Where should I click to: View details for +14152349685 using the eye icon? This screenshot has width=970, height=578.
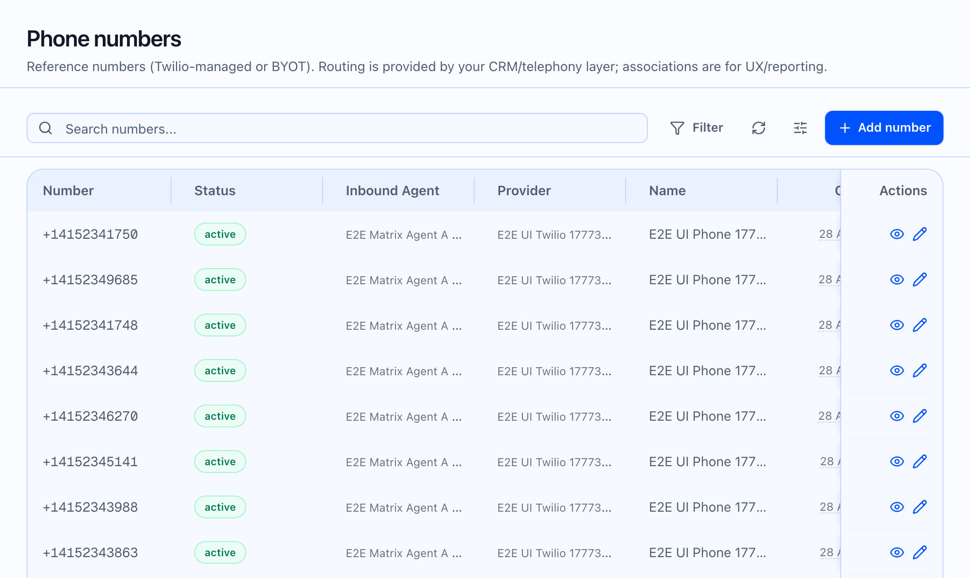pyautogui.click(x=897, y=280)
